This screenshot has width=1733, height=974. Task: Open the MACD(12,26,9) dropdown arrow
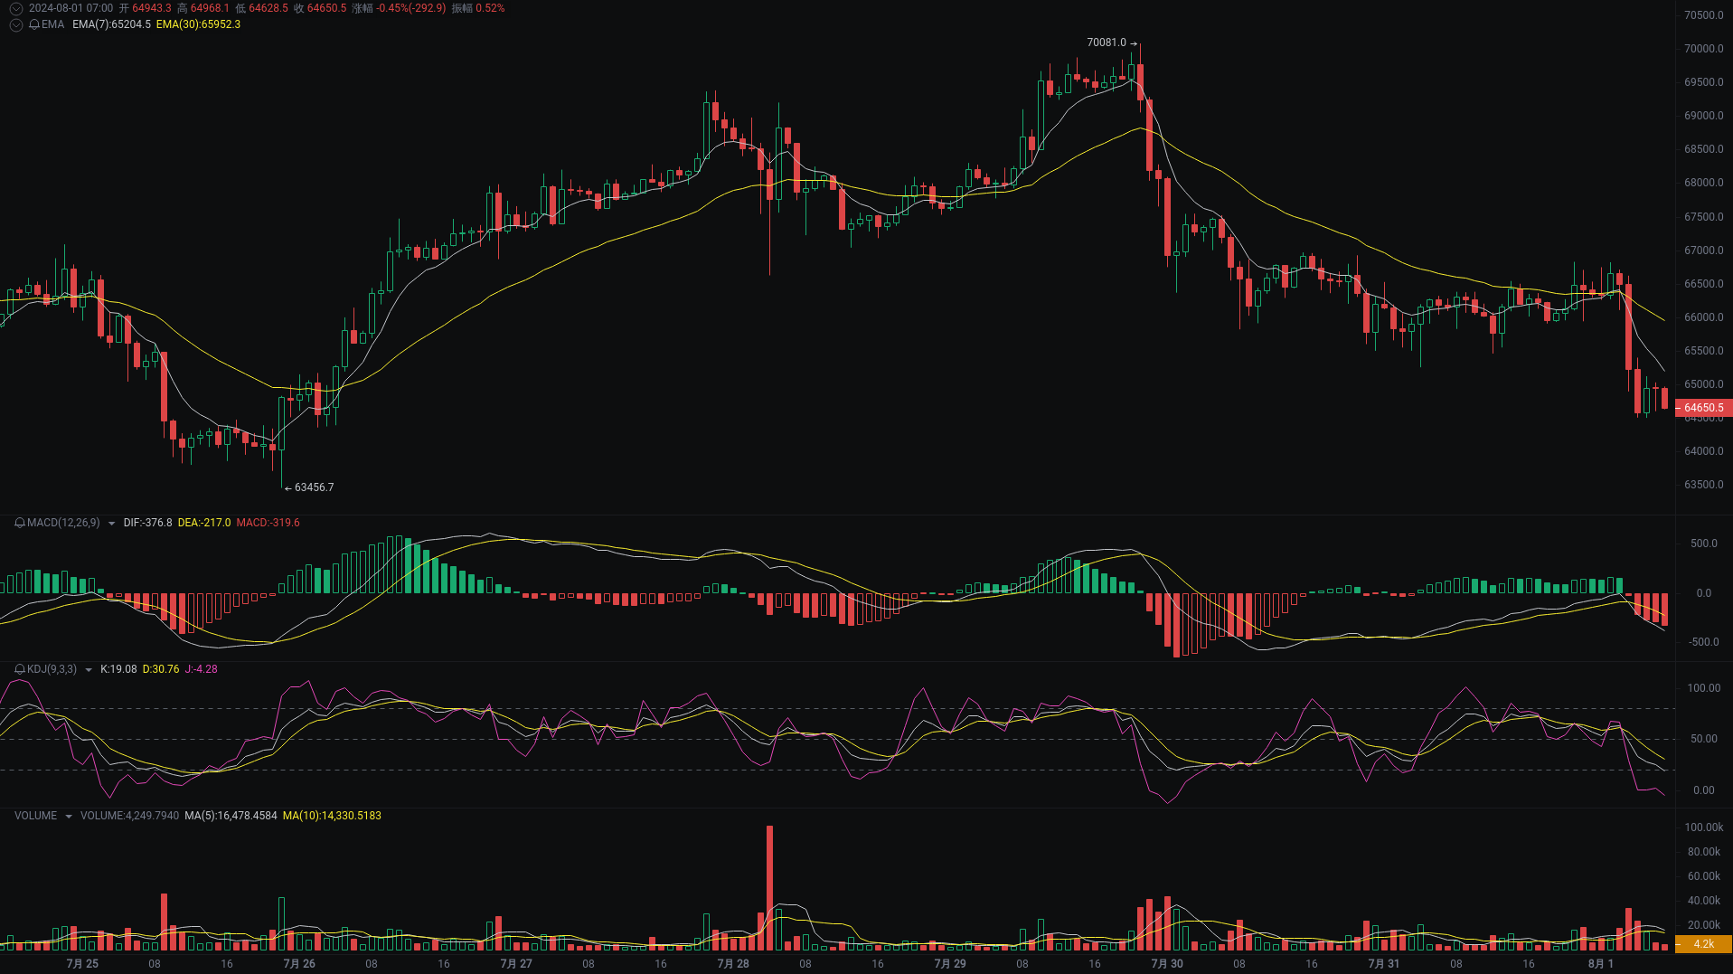click(111, 524)
